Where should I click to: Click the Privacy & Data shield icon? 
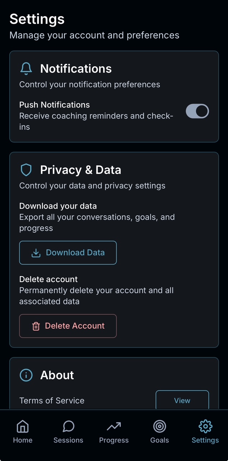tap(26, 169)
